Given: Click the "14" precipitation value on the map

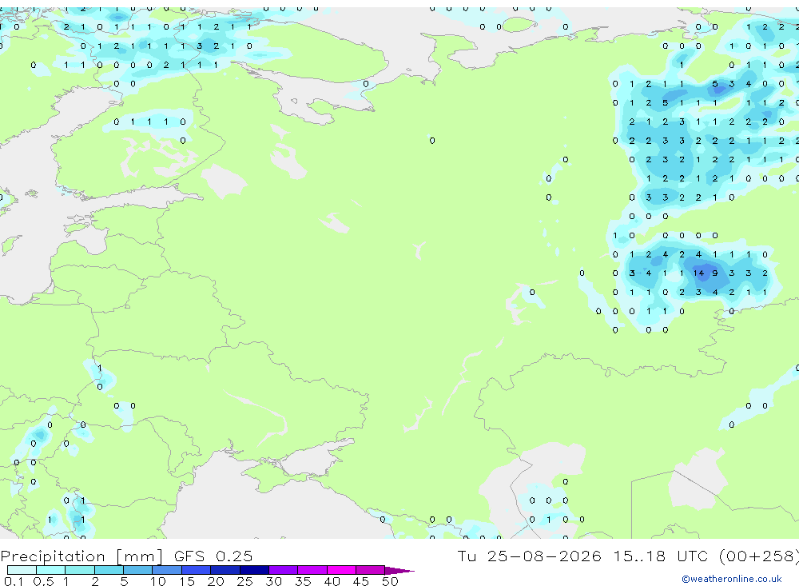Looking at the screenshot, I should pyautogui.click(x=698, y=273).
